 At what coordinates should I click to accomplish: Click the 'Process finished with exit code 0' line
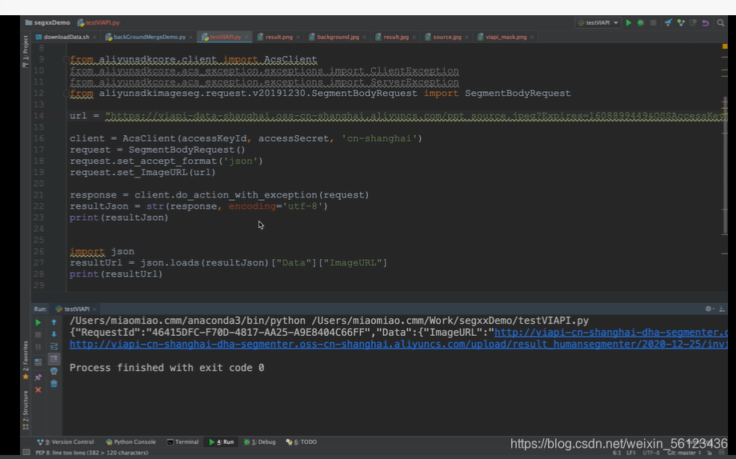click(x=166, y=368)
